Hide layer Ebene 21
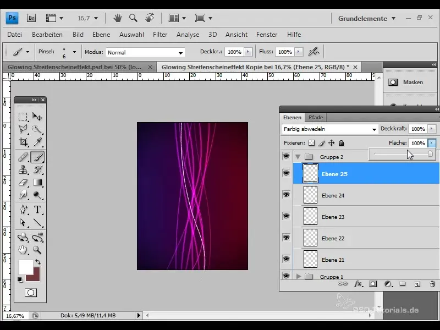 tap(286, 258)
